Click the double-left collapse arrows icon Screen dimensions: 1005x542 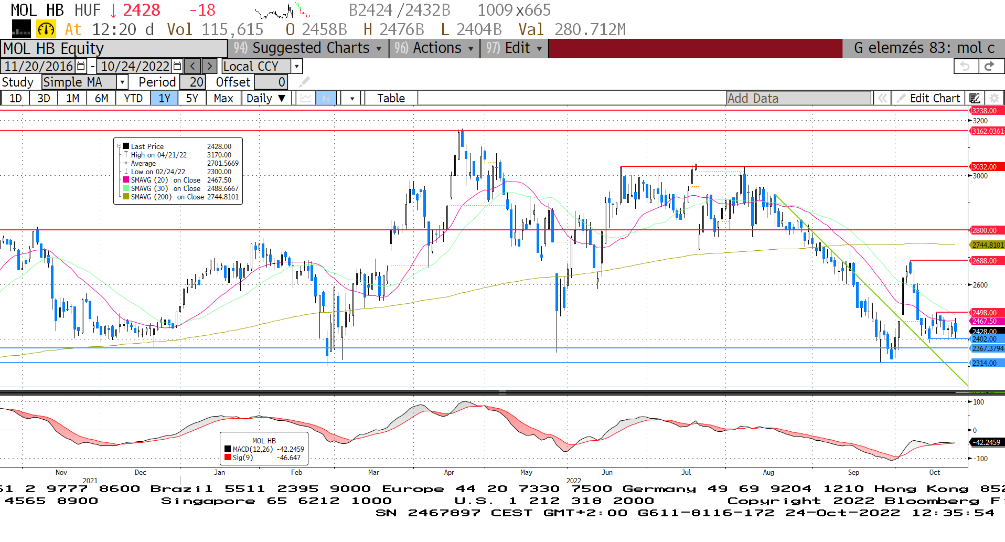pyautogui.click(x=882, y=98)
